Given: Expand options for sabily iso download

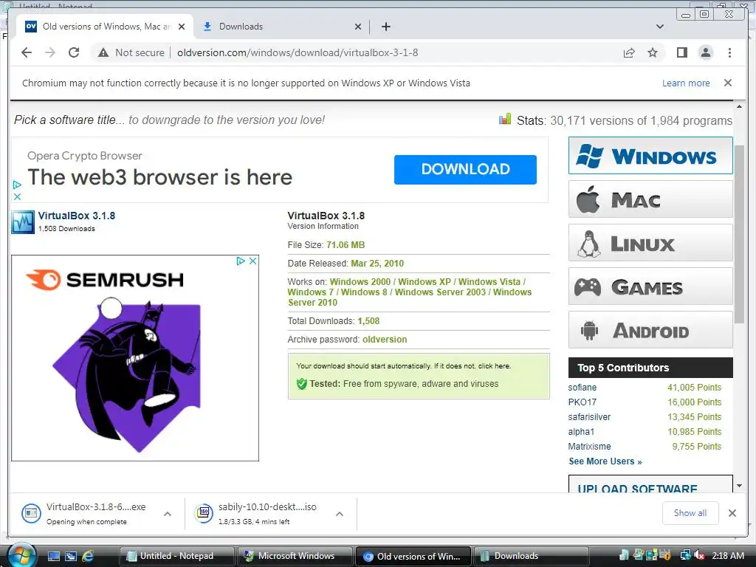Looking at the screenshot, I should point(340,514).
